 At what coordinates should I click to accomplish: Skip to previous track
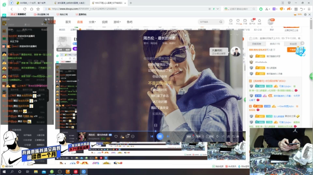pyautogui.click(x=152, y=136)
